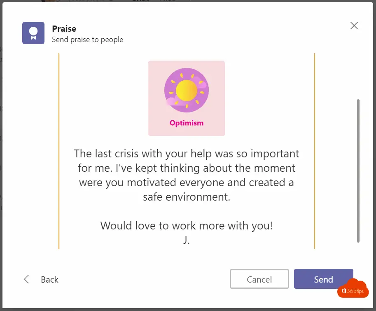Click the back chevron arrow icon
This screenshot has height=311, width=376.
(x=27, y=279)
